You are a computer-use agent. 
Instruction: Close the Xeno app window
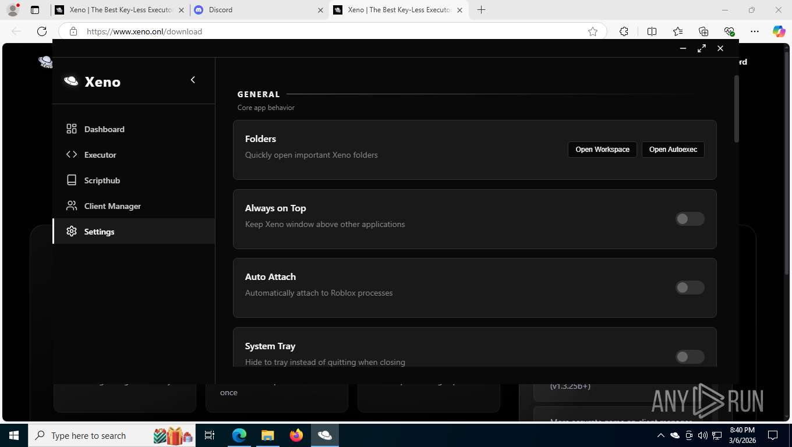[x=720, y=49]
